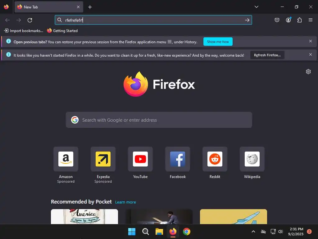Click the Recommended by Pocket heading
The width and height of the screenshot is (318, 239).
coord(81,202)
